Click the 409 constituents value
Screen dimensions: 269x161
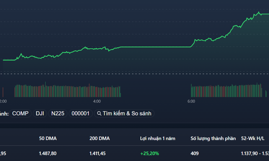tap(194, 154)
